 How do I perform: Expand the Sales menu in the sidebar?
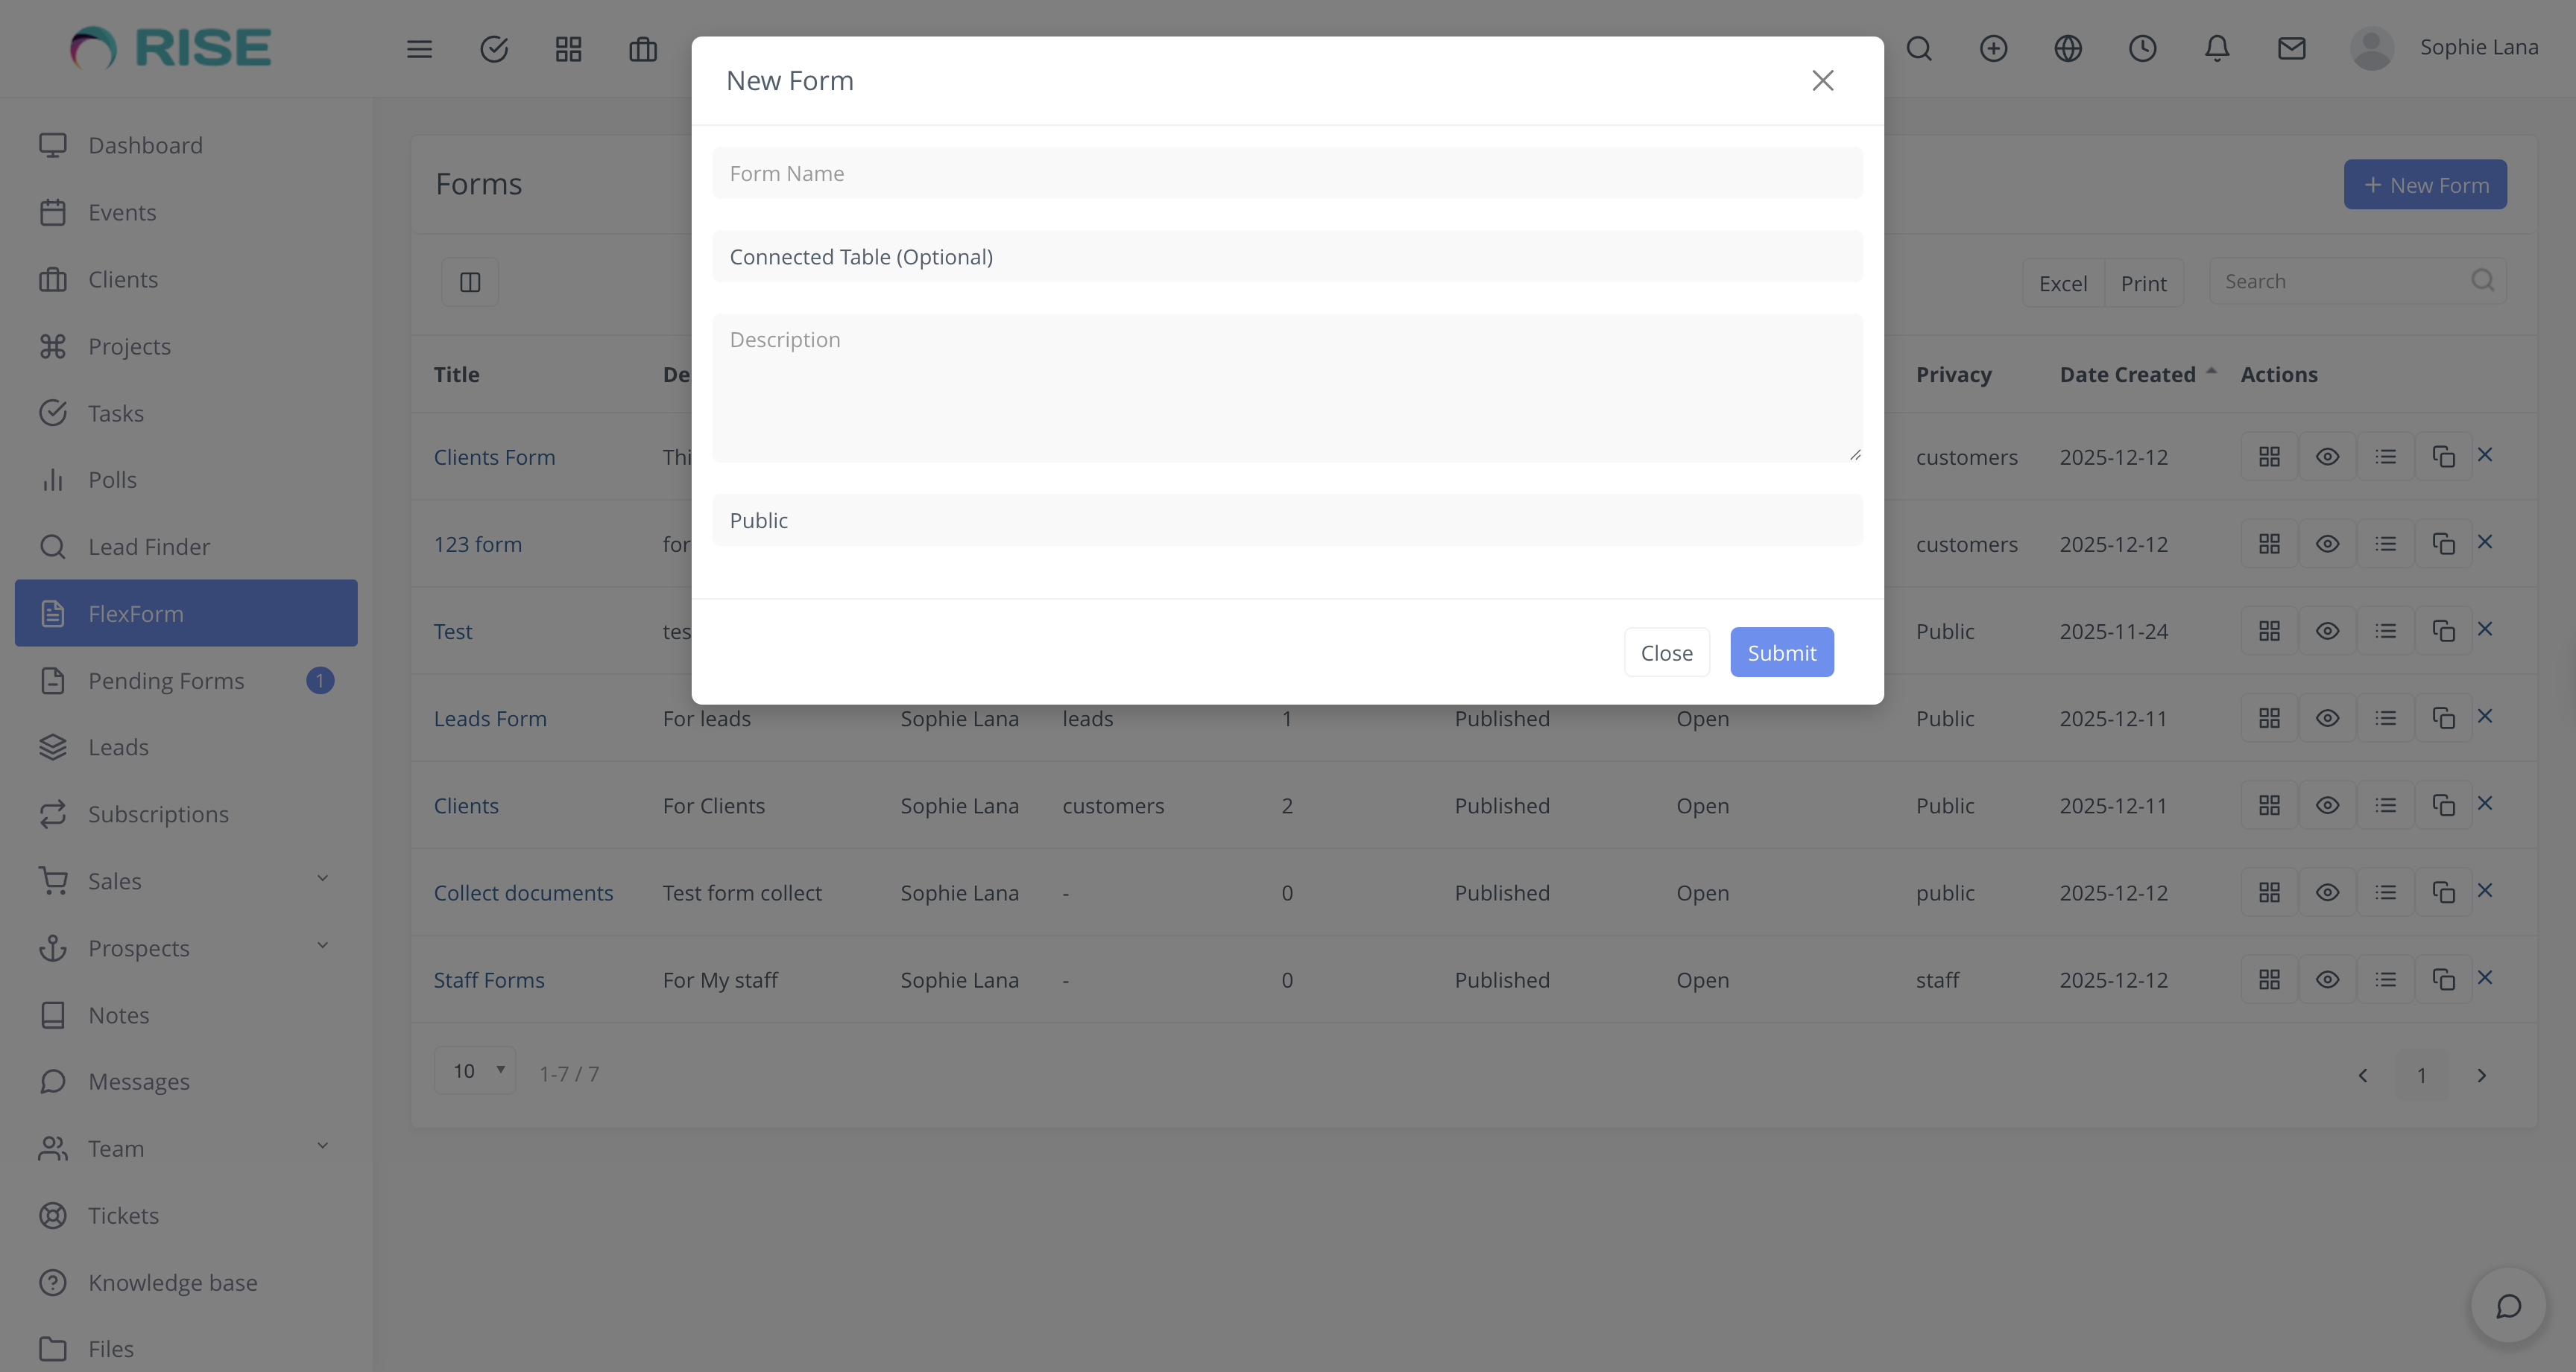coord(186,880)
